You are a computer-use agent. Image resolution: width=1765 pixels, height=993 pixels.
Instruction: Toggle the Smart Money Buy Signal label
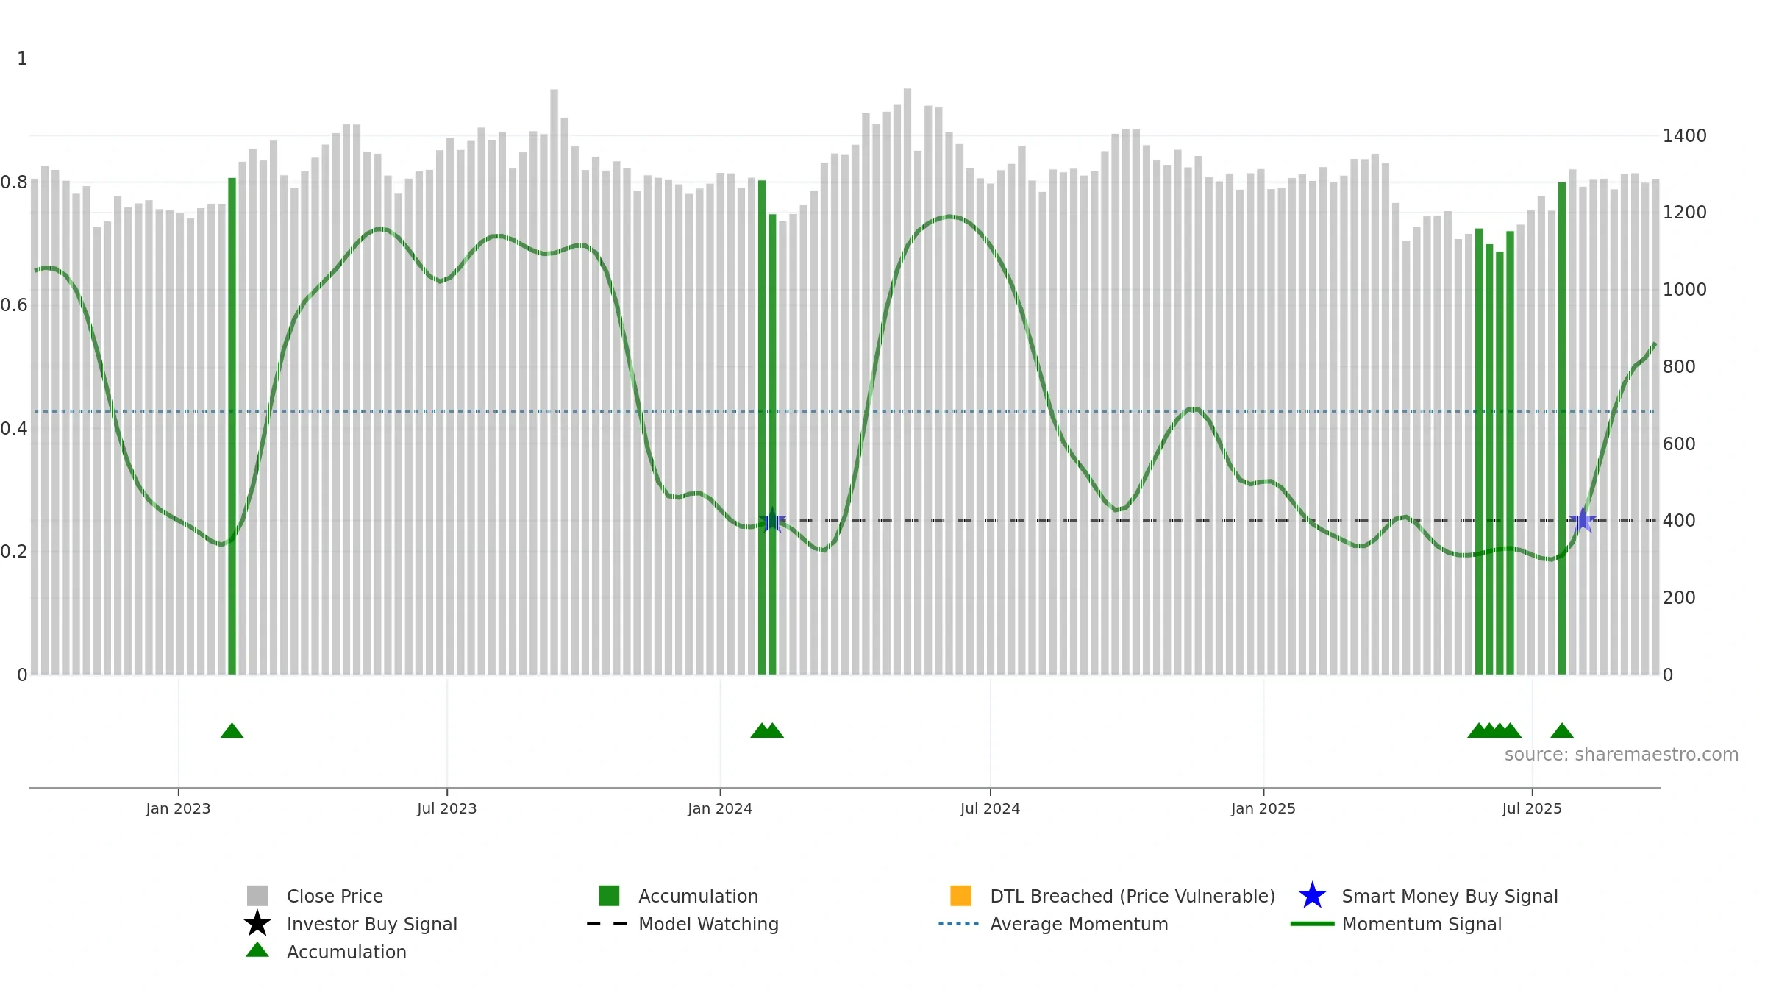coord(1450,896)
